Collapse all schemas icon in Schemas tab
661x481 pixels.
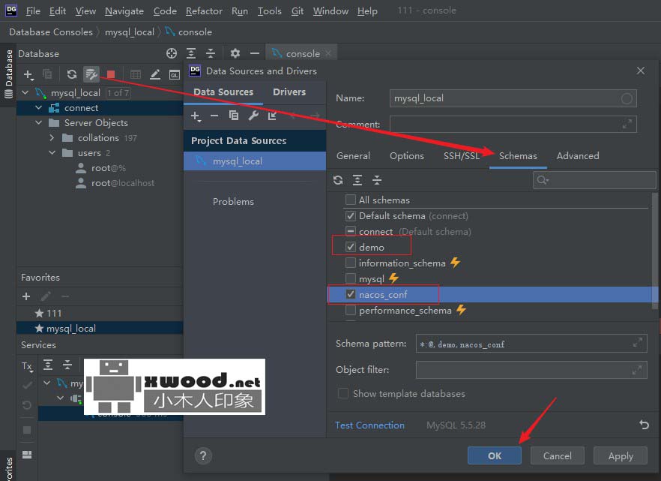point(377,181)
